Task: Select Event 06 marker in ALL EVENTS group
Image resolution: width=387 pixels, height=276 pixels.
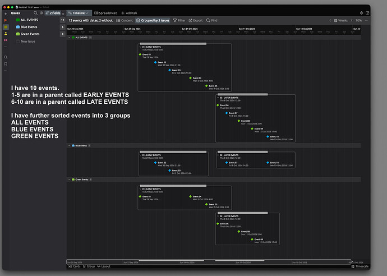Action: click(x=218, y=105)
